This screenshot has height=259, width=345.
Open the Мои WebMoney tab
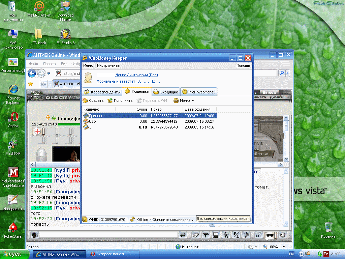199,92
